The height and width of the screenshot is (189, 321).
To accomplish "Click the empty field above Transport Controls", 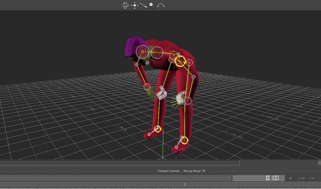I will click(x=119, y=163).
